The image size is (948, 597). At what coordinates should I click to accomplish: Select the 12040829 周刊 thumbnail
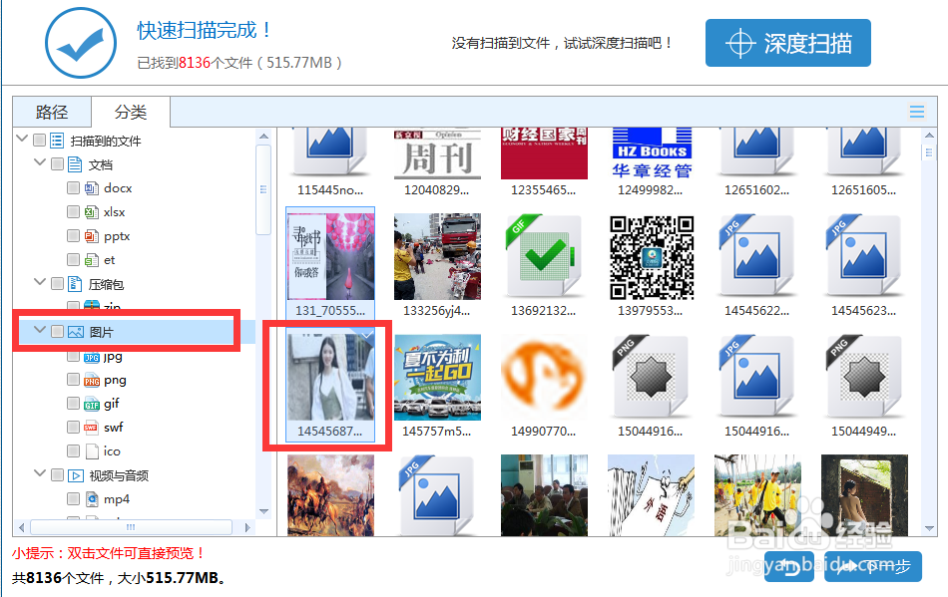click(x=437, y=153)
